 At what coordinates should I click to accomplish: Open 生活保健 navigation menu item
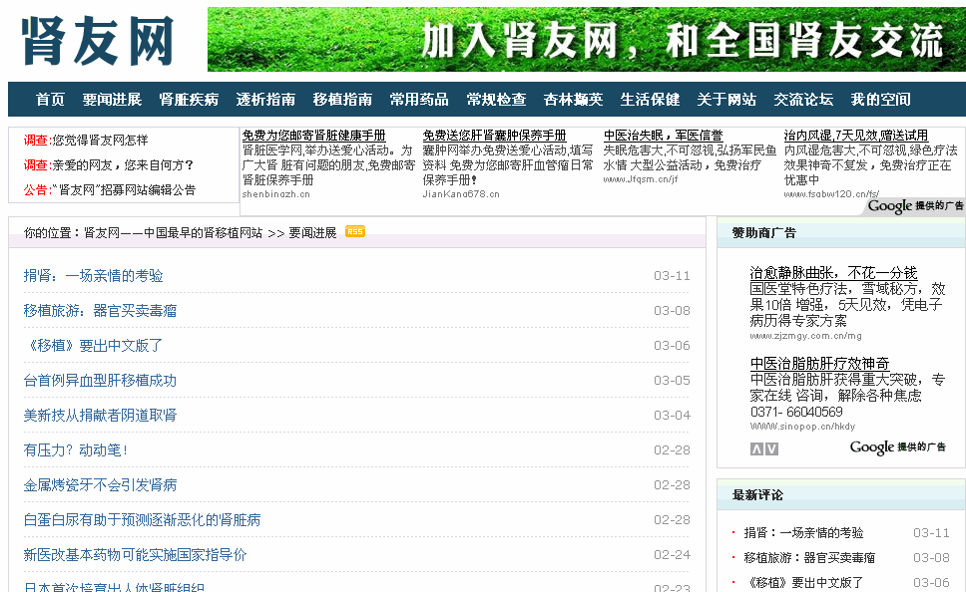pos(650,100)
